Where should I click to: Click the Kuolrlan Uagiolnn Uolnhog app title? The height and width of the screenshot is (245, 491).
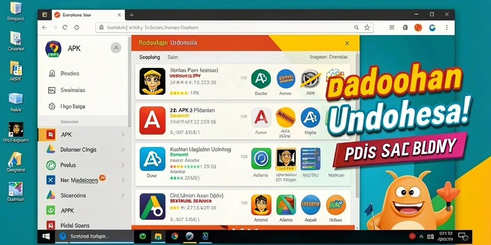(200, 149)
